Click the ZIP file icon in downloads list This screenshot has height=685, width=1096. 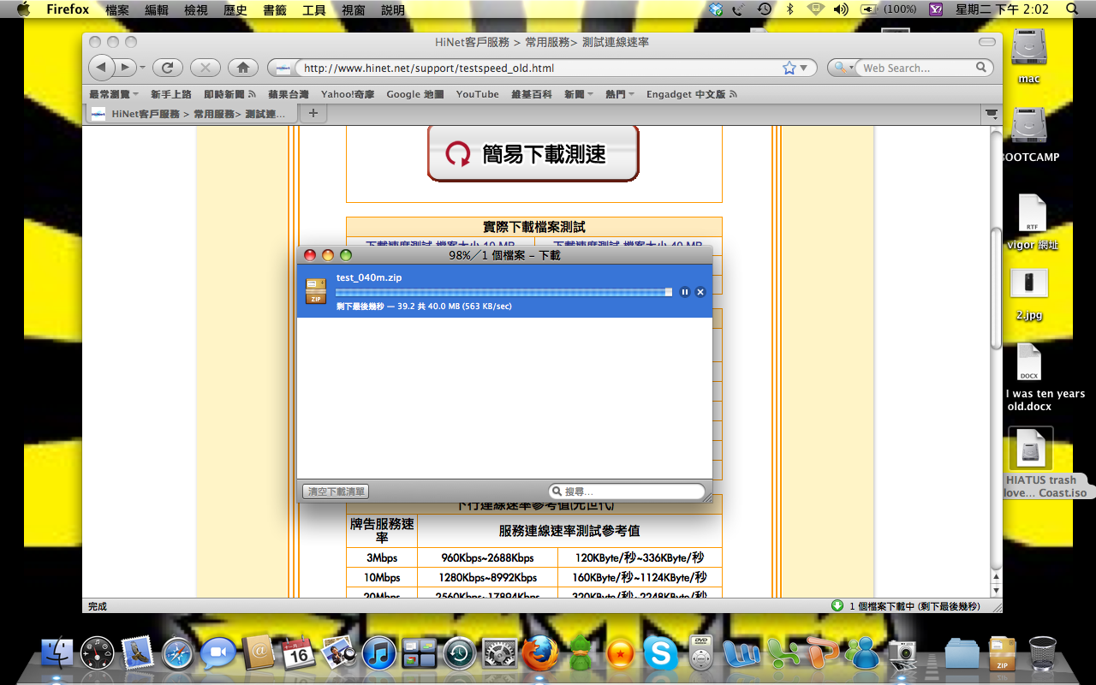click(x=316, y=291)
